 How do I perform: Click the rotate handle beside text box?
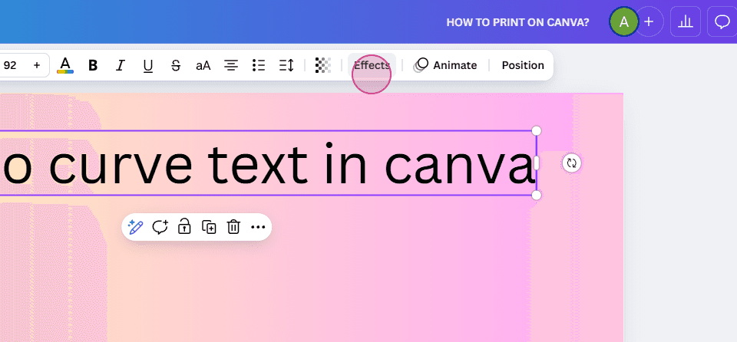point(571,163)
